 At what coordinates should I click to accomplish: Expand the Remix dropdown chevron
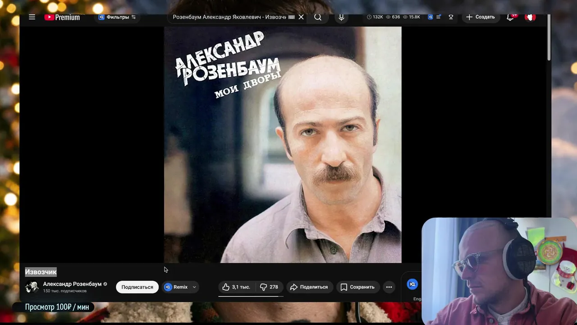[x=194, y=287]
